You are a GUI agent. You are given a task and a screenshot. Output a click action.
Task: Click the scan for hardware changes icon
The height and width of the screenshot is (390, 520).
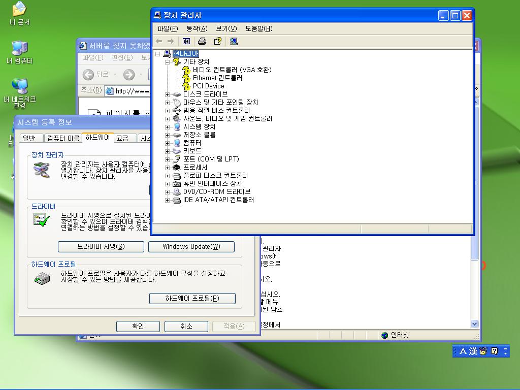point(234,41)
